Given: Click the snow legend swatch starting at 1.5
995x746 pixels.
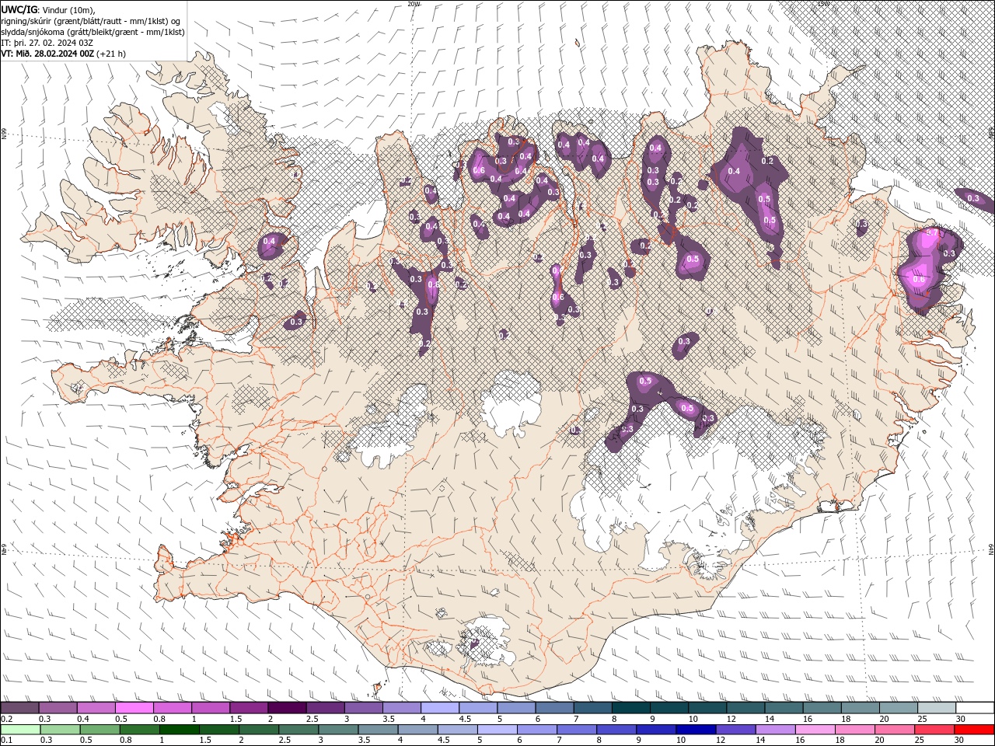Looking at the screenshot, I should pyautogui.click(x=249, y=707).
